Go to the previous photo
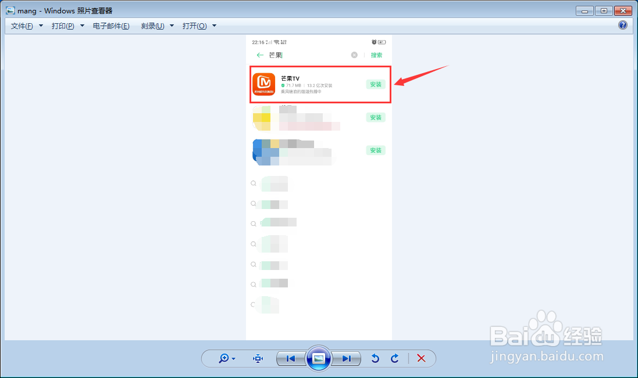The image size is (638, 378). (291, 358)
